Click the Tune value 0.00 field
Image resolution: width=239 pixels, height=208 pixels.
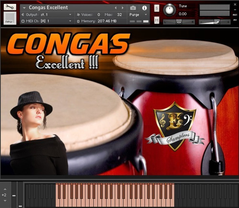pos(183,14)
